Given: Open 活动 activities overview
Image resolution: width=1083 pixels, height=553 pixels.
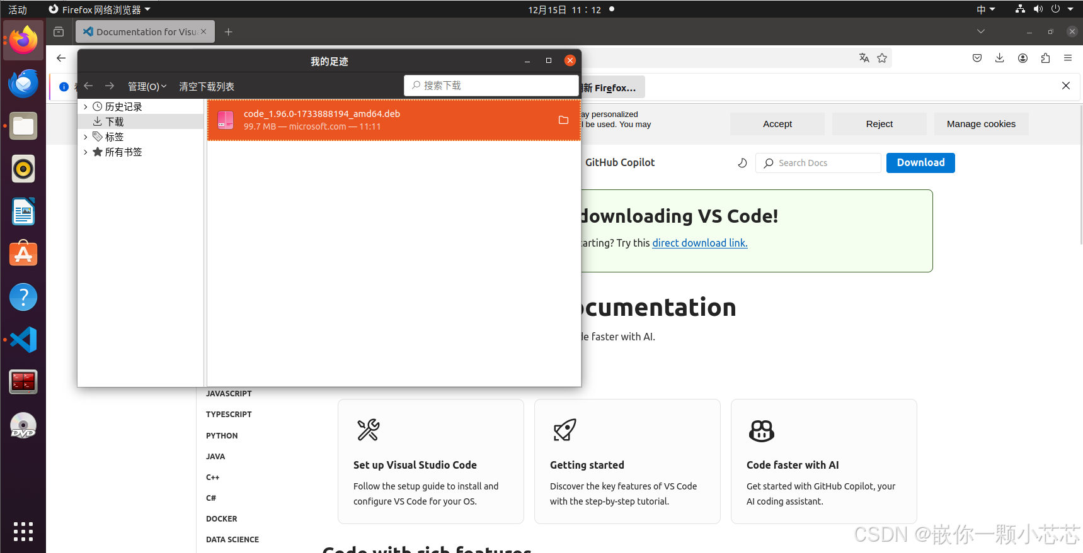Looking at the screenshot, I should [18, 9].
